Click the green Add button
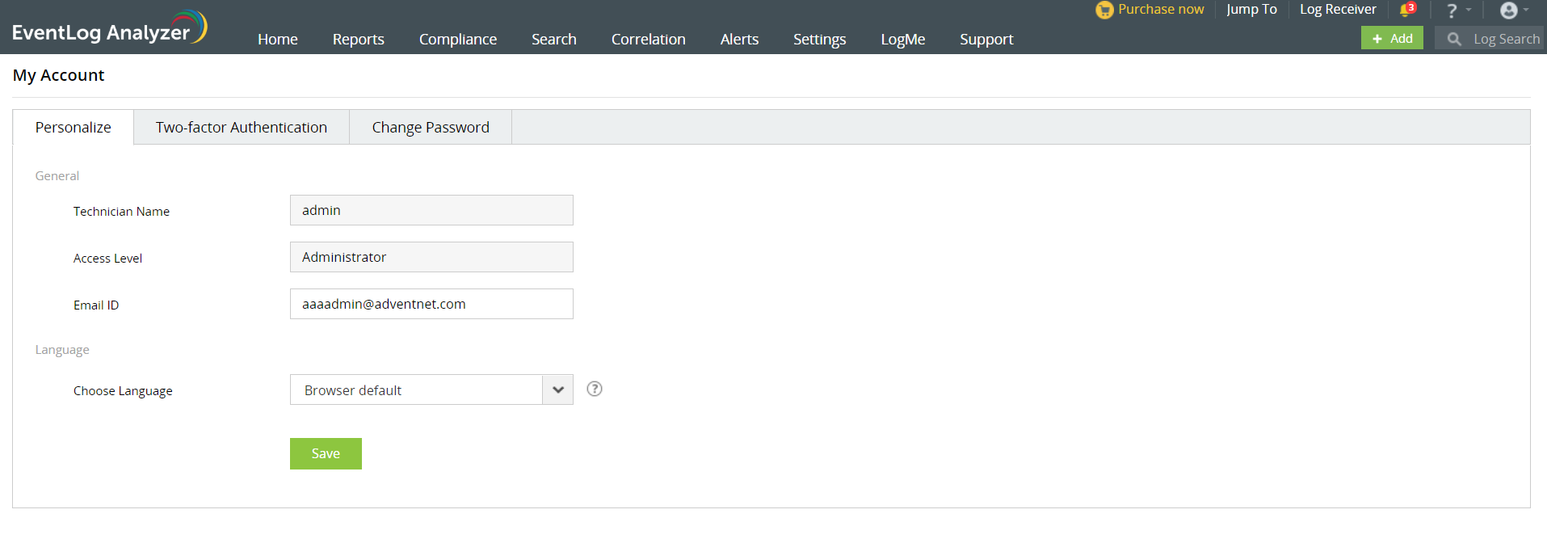 (x=1392, y=38)
